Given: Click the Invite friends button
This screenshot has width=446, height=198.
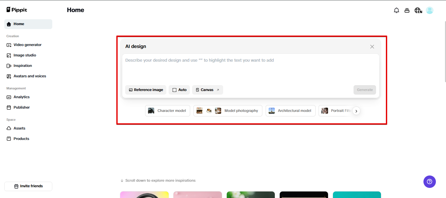Looking at the screenshot, I should (x=28, y=186).
